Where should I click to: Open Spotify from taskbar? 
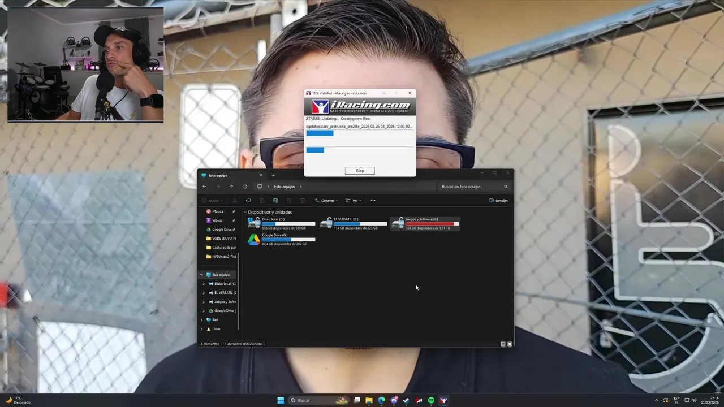tap(431, 400)
